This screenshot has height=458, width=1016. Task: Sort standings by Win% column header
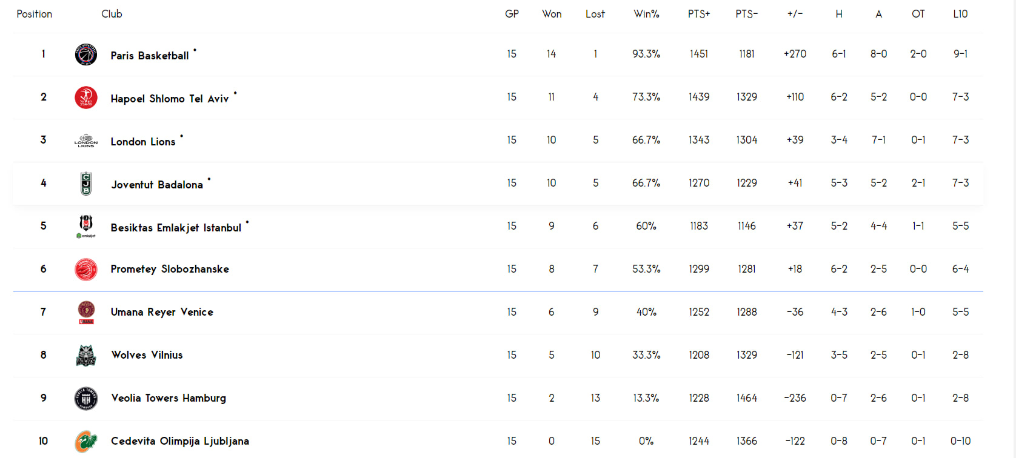(x=646, y=14)
